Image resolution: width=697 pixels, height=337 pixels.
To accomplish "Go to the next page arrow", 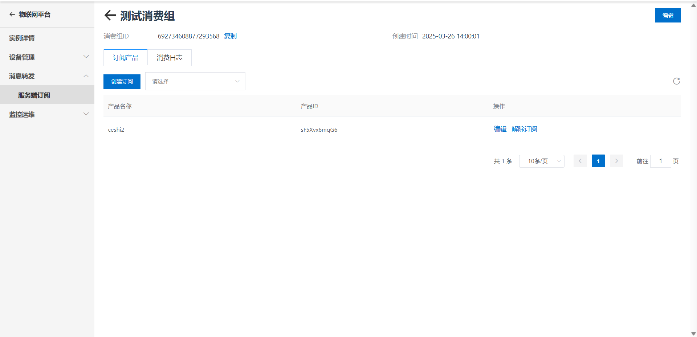I will coord(616,161).
